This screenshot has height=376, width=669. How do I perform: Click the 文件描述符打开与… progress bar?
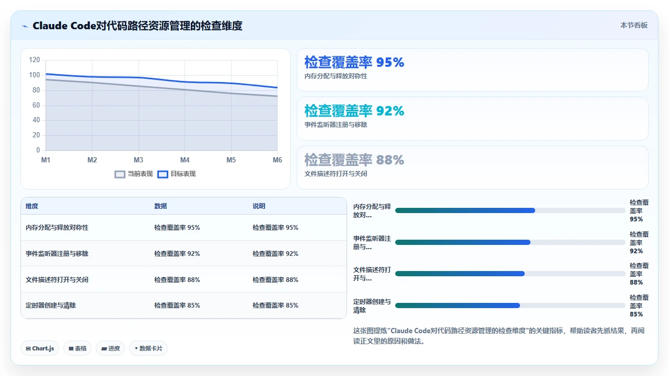(x=510, y=274)
